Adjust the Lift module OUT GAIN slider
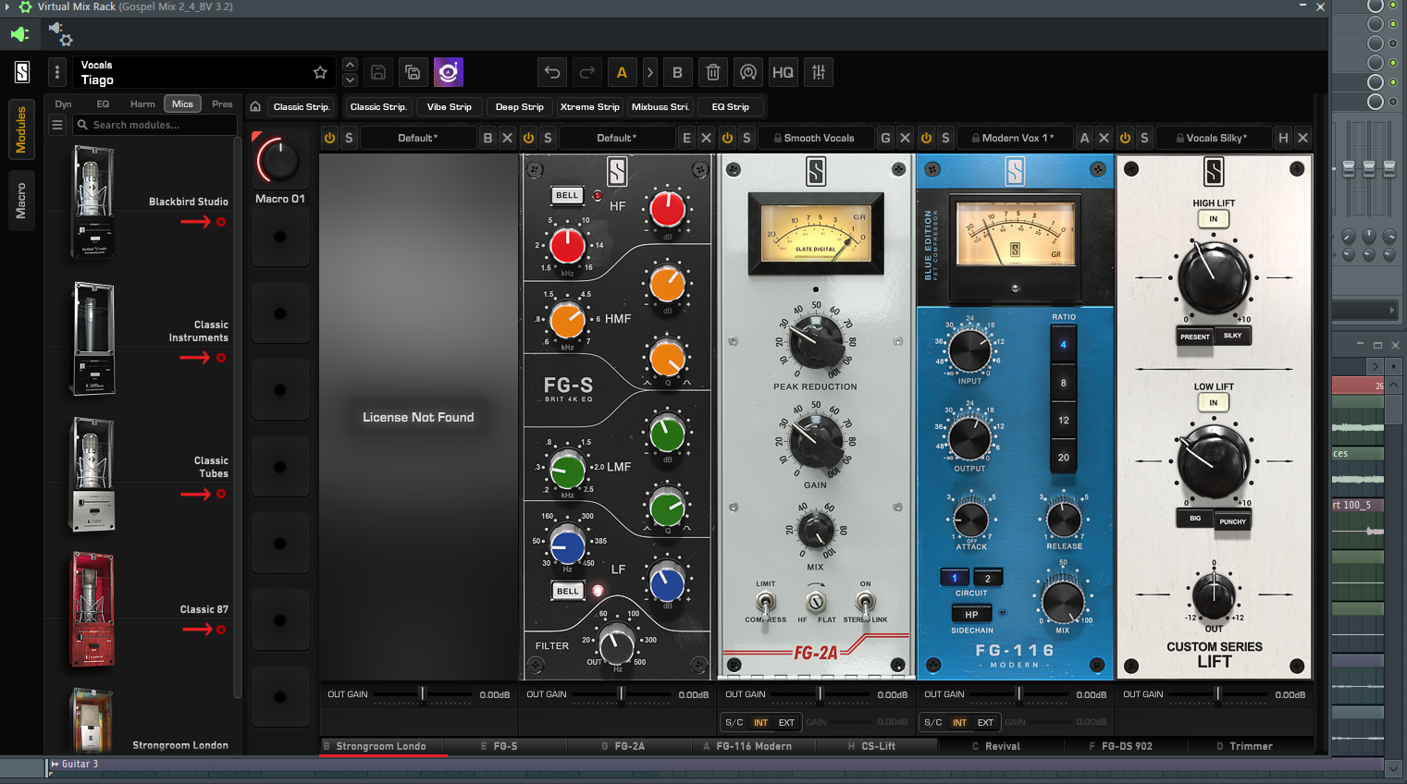Image resolution: width=1407 pixels, height=784 pixels. pyautogui.click(x=1217, y=694)
